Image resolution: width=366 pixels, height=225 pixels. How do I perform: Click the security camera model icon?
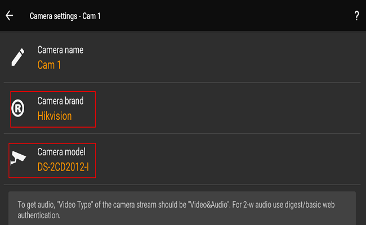(x=18, y=160)
